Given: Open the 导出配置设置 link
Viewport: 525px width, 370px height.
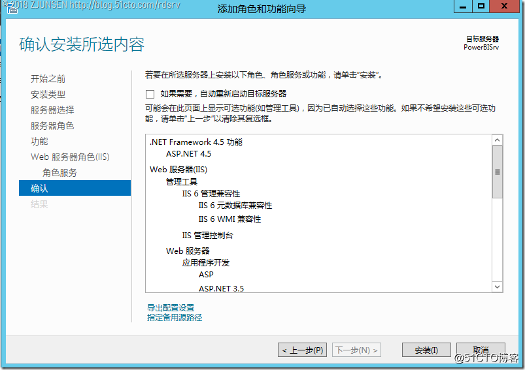Looking at the screenshot, I should (171, 307).
